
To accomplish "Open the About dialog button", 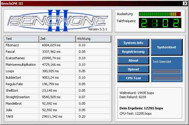I will 133,60.
